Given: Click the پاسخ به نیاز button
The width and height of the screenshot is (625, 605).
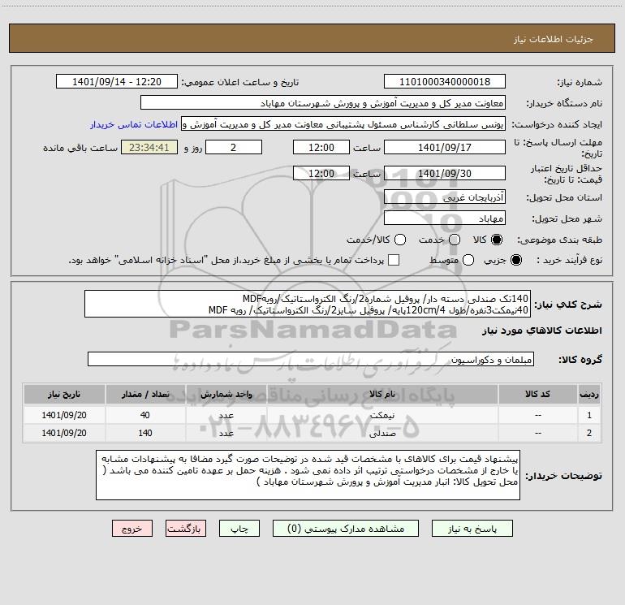Looking at the screenshot, I should (x=472, y=529).
